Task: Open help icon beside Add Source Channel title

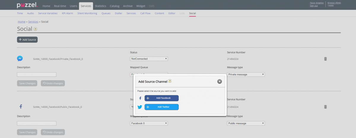Action: point(170,81)
